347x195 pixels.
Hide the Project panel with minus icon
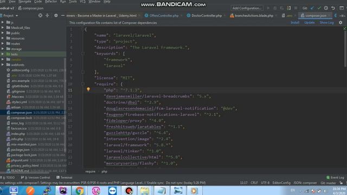63,16
